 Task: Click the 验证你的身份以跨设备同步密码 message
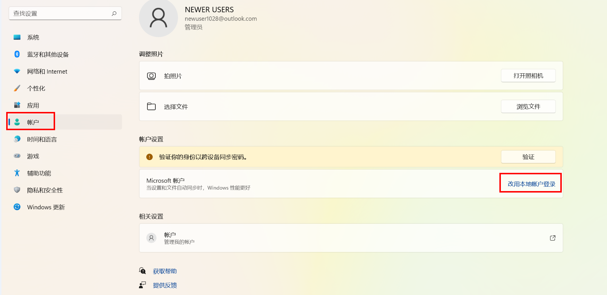click(x=204, y=157)
